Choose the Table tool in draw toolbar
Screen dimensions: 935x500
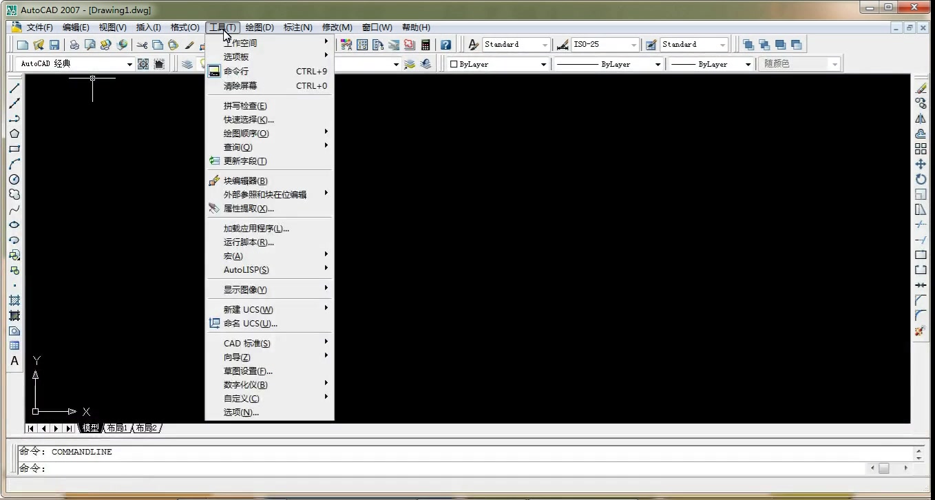click(x=14, y=346)
